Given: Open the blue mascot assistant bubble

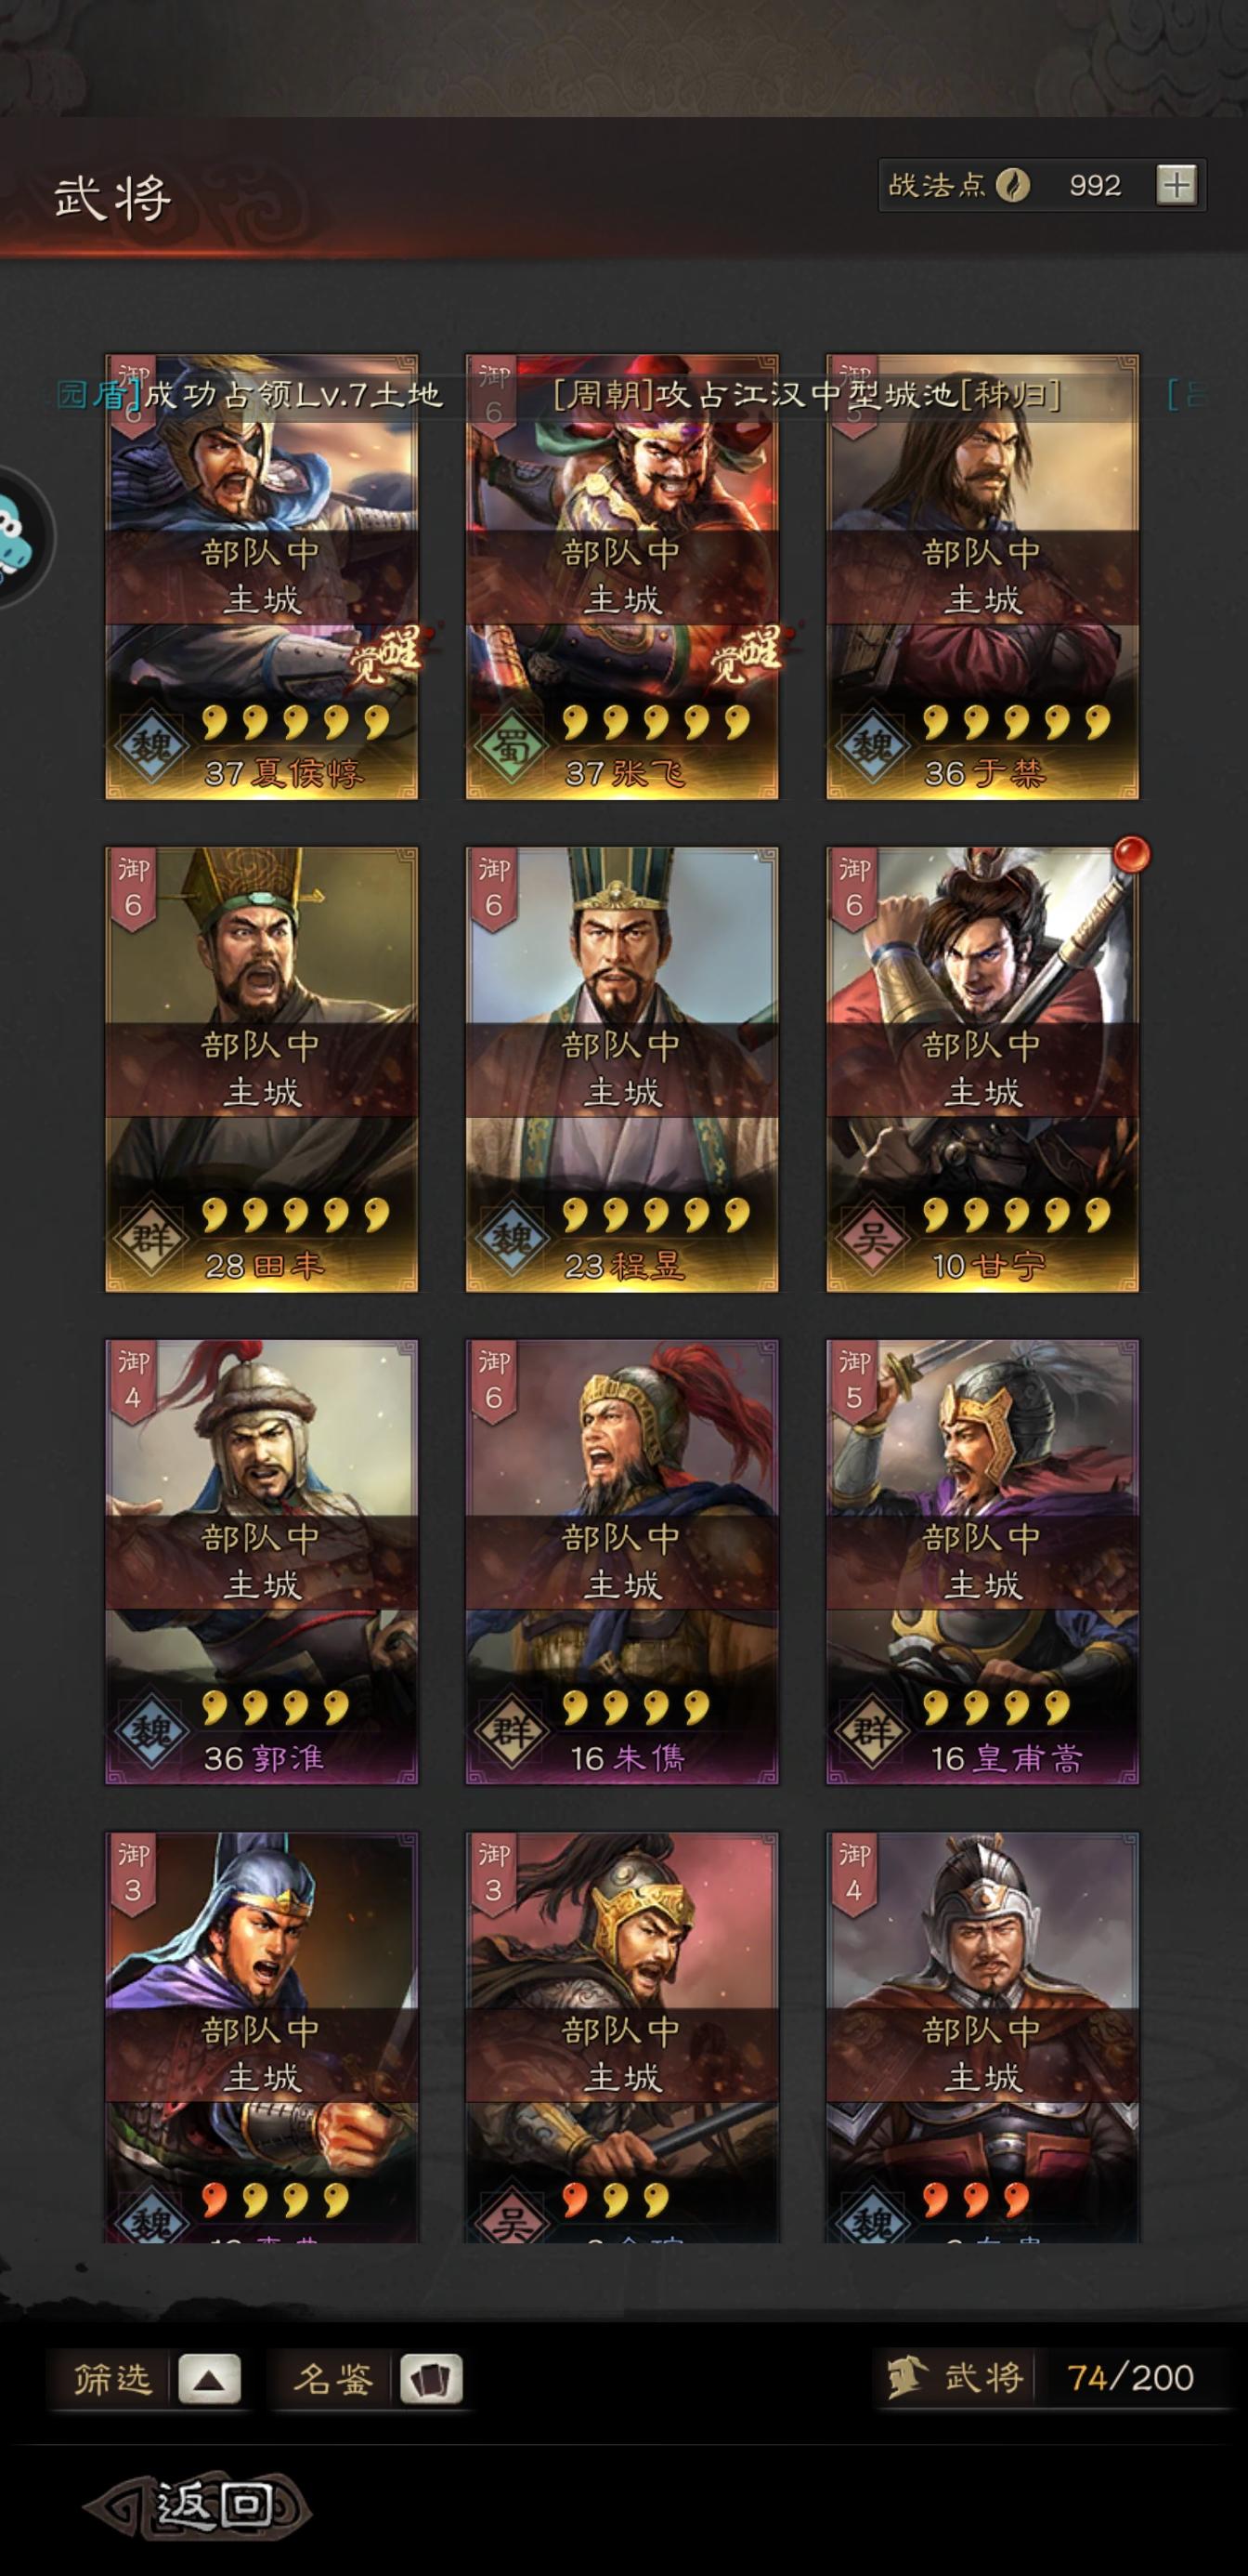Looking at the screenshot, I should (x=18, y=536).
